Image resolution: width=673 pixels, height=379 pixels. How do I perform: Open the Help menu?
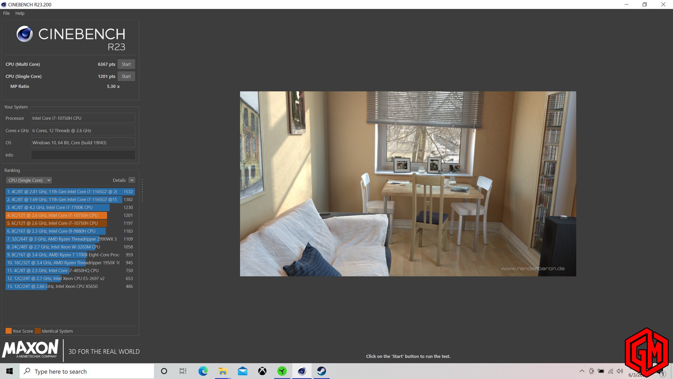click(x=20, y=13)
